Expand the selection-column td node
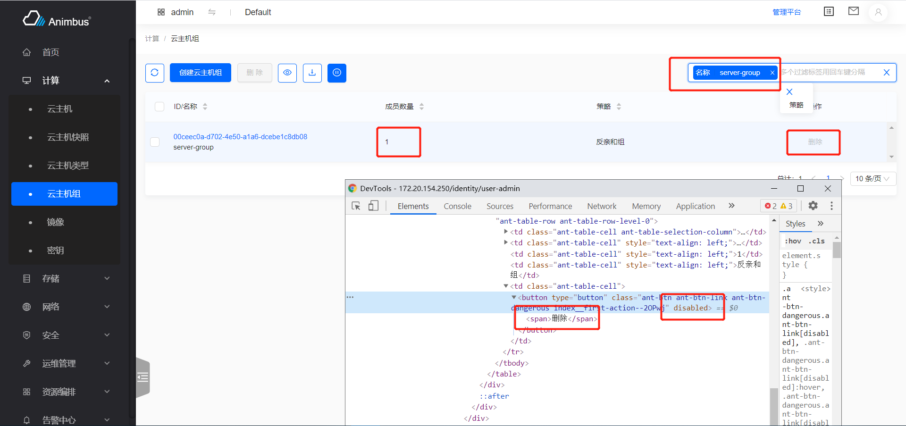Viewport: 906px width, 426px height. pos(506,232)
